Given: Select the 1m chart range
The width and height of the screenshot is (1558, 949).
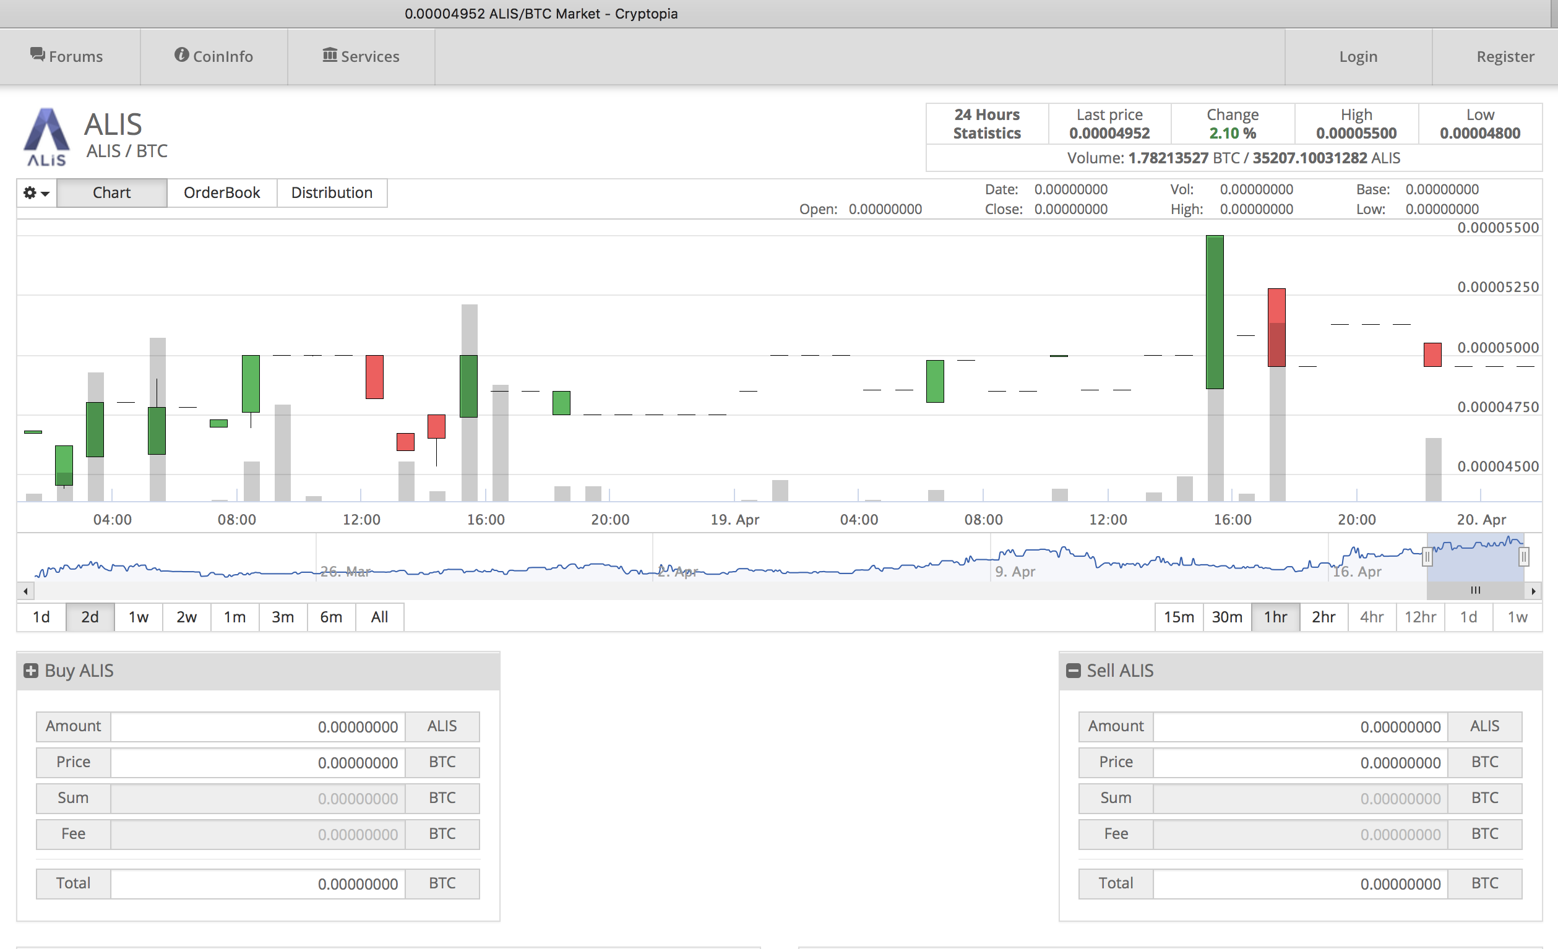Looking at the screenshot, I should pyautogui.click(x=235, y=617).
